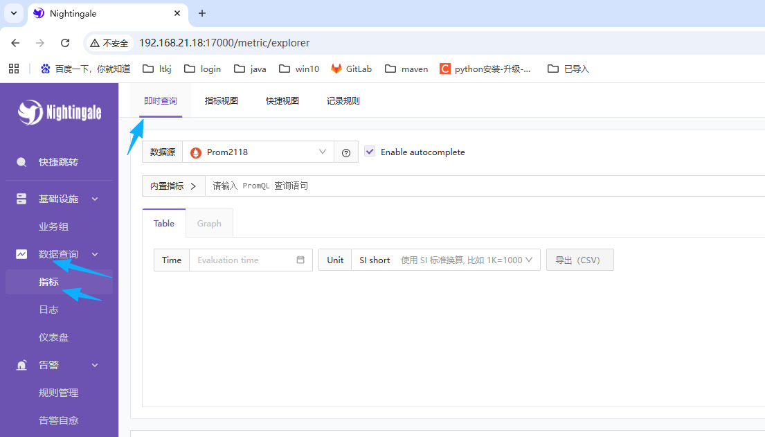Click the 导出 (CSV) button
765x437 pixels.
[x=579, y=260]
